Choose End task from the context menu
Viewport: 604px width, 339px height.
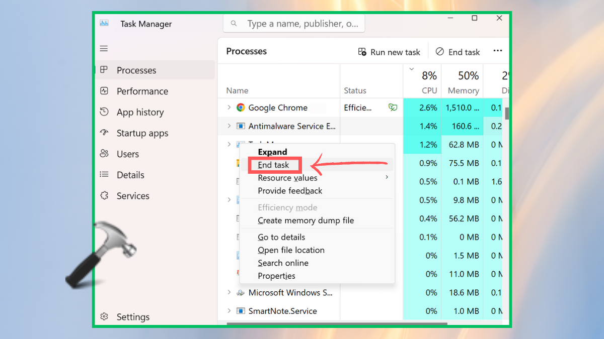(x=273, y=164)
